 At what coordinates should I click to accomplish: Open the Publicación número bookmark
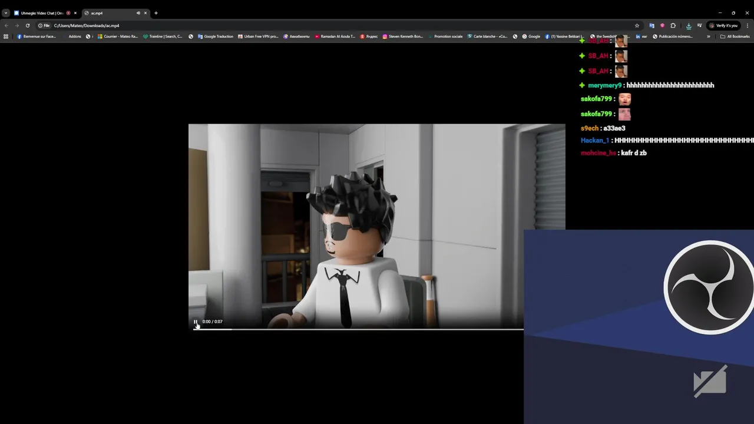click(673, 37)
